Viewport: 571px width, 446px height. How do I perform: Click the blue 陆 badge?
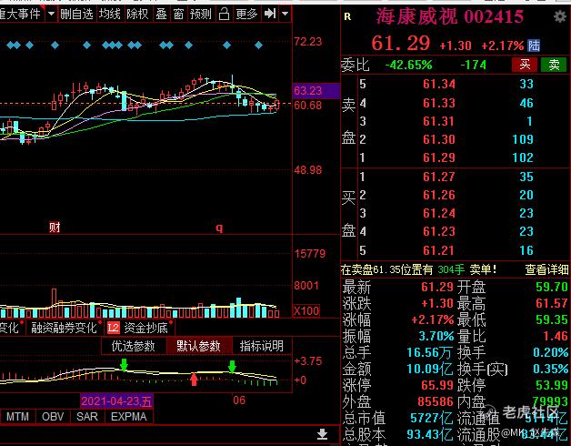click(534, 46)
